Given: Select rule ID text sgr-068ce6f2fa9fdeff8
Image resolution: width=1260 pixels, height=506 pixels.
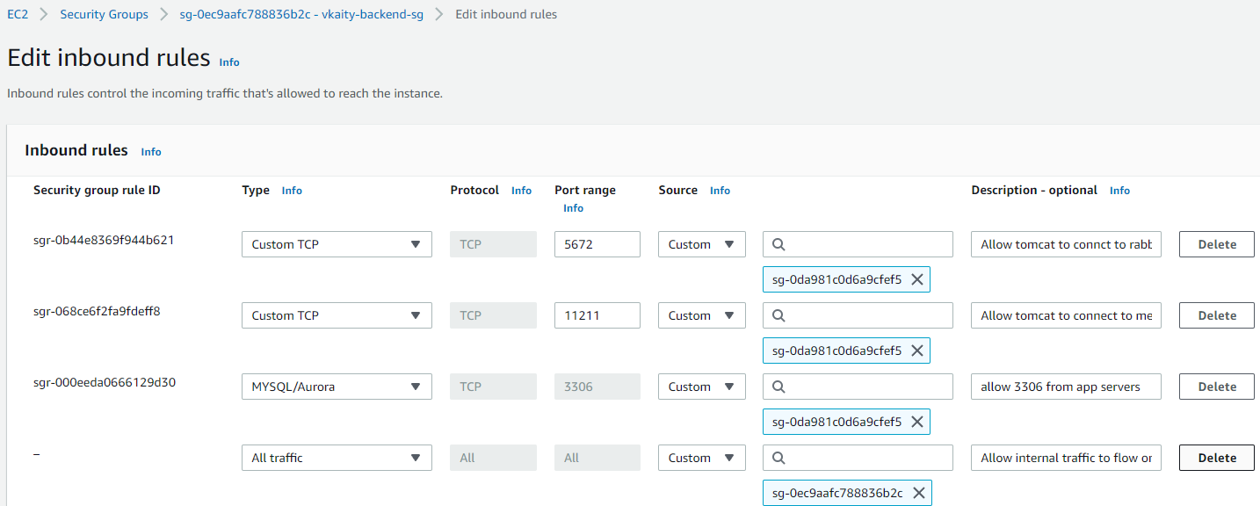Looking at the screenshot, I should tap(97, 311).
